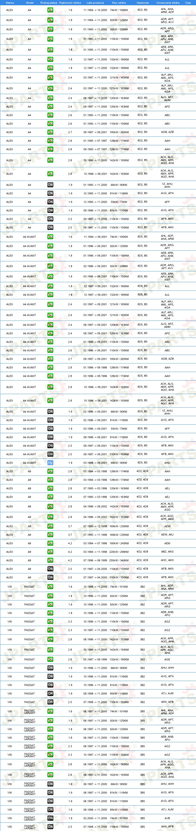Click diesel ON icon in Audi A4 AFF row
The image size is (196, 831).
click(50, 202)
